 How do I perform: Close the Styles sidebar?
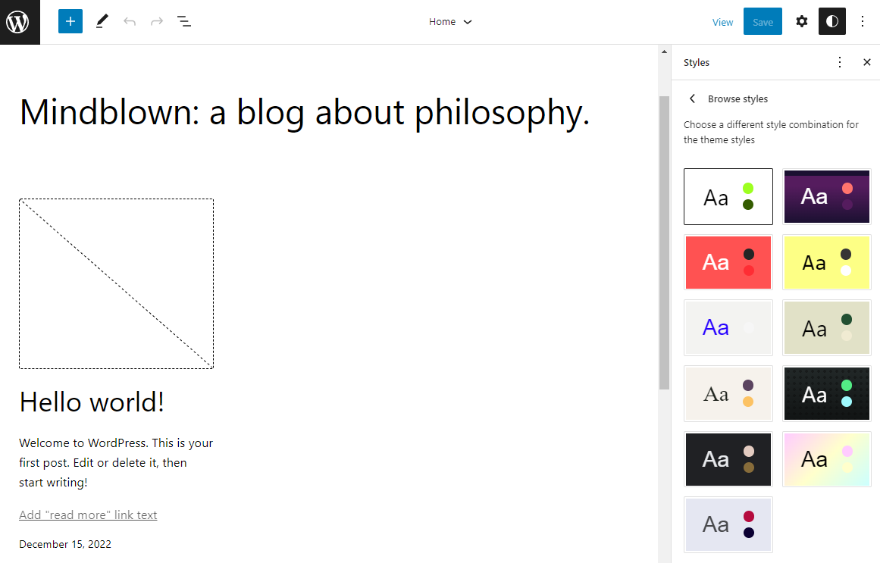[x=866, y=62]
